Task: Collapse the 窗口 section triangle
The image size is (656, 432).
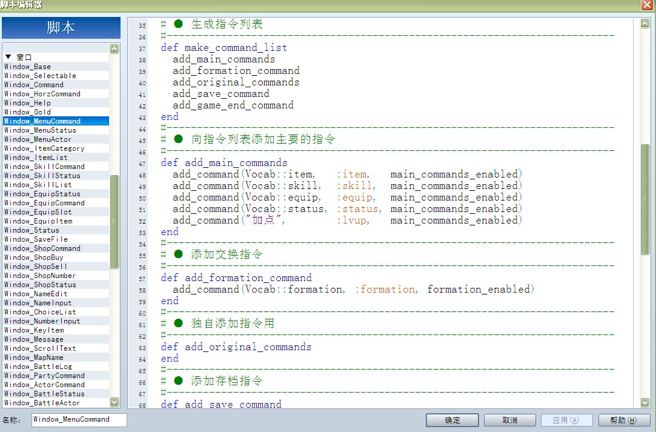Action: tap(8, 57)
